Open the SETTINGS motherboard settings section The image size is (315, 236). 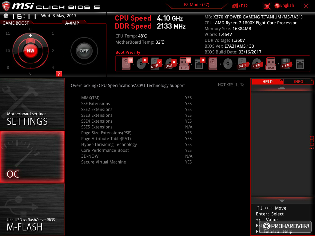32,104
